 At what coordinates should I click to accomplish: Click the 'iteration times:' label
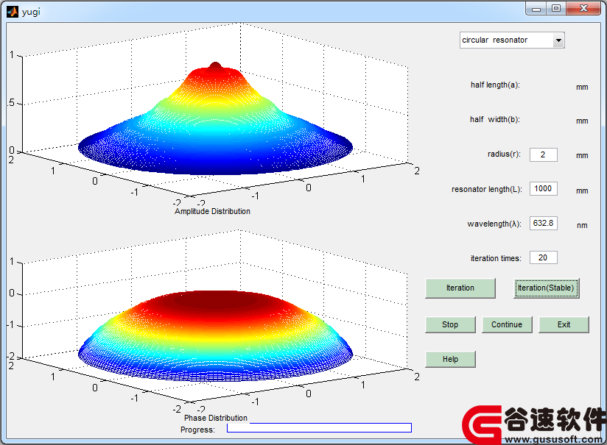coord(496,258)
